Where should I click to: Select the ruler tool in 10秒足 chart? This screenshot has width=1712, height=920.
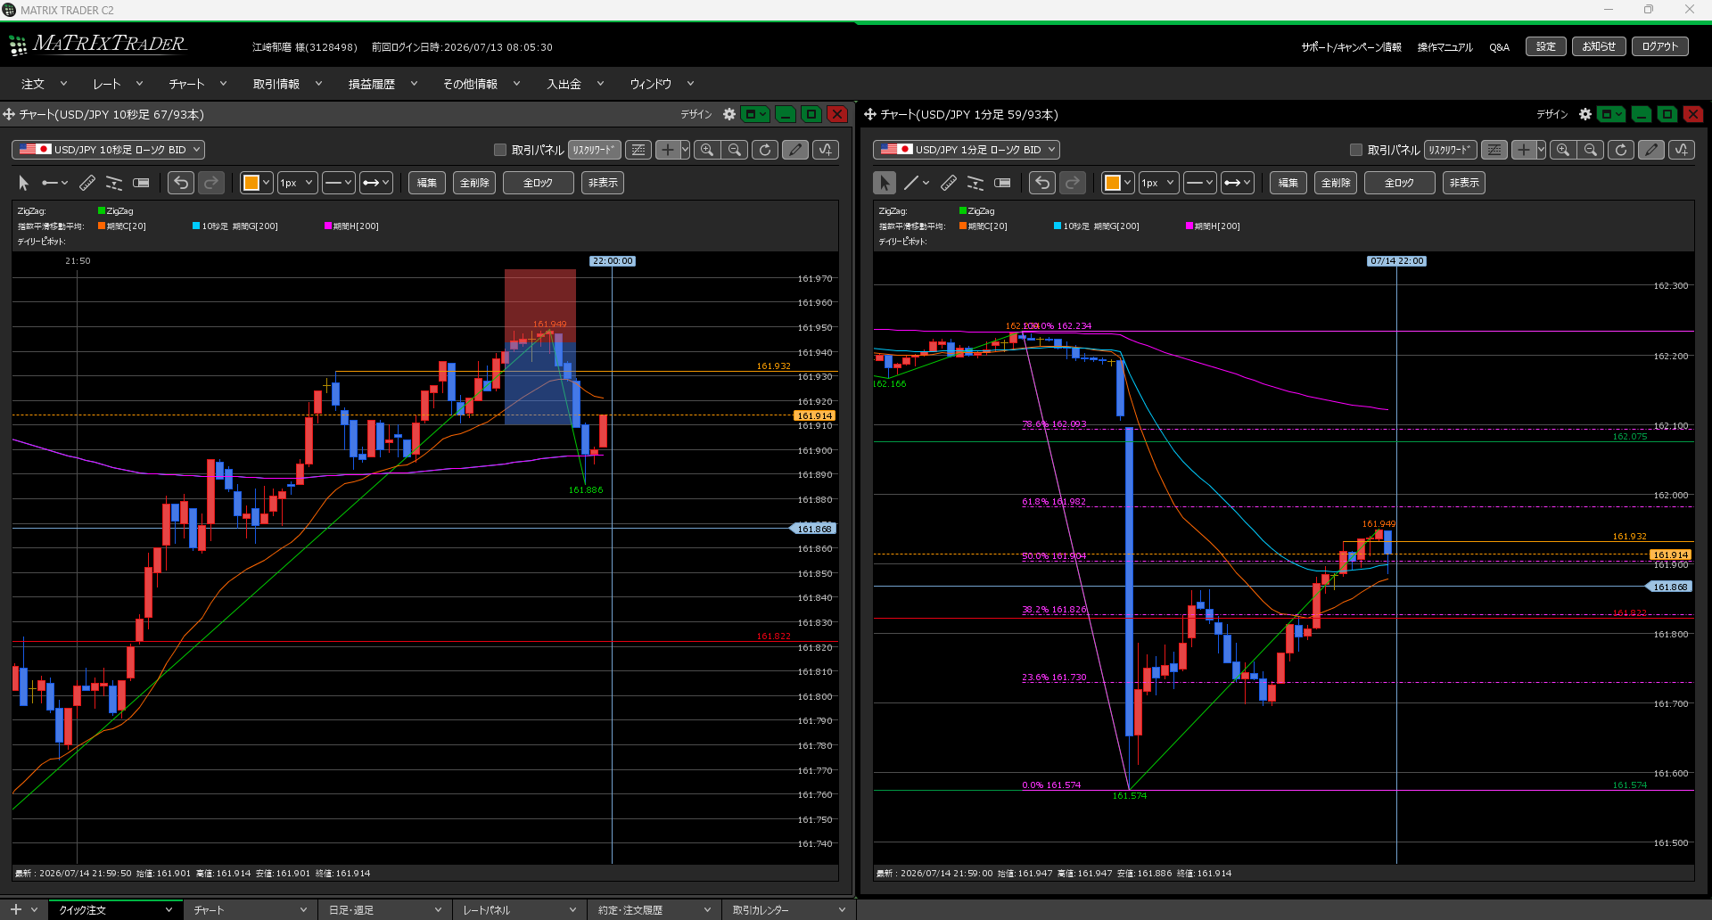87,183
